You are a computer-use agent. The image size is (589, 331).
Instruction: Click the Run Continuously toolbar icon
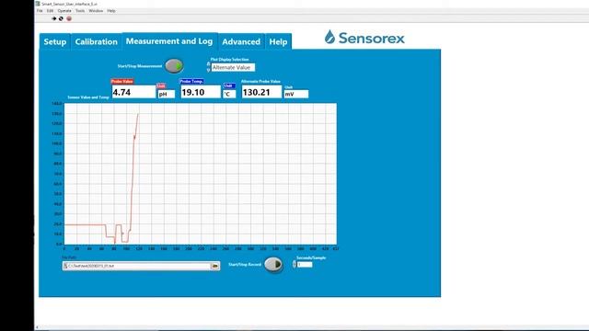click(61, 18)
